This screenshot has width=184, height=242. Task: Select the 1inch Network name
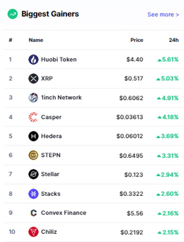point(61,98)
